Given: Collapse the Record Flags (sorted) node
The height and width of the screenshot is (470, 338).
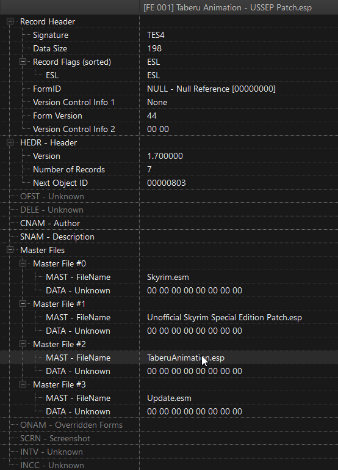Looking at the screenshot, I should pyautogui.click(x=23, y=62).
